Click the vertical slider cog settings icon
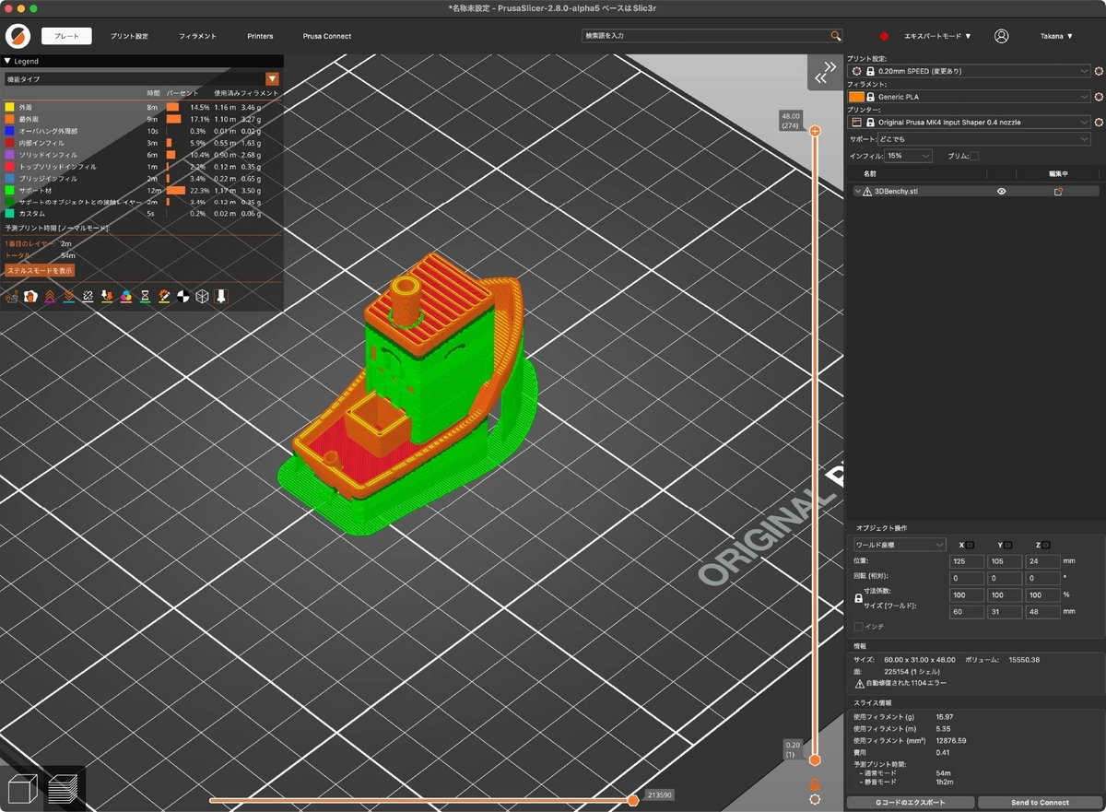Screen dimensions: 1106x812 point(815,799)
